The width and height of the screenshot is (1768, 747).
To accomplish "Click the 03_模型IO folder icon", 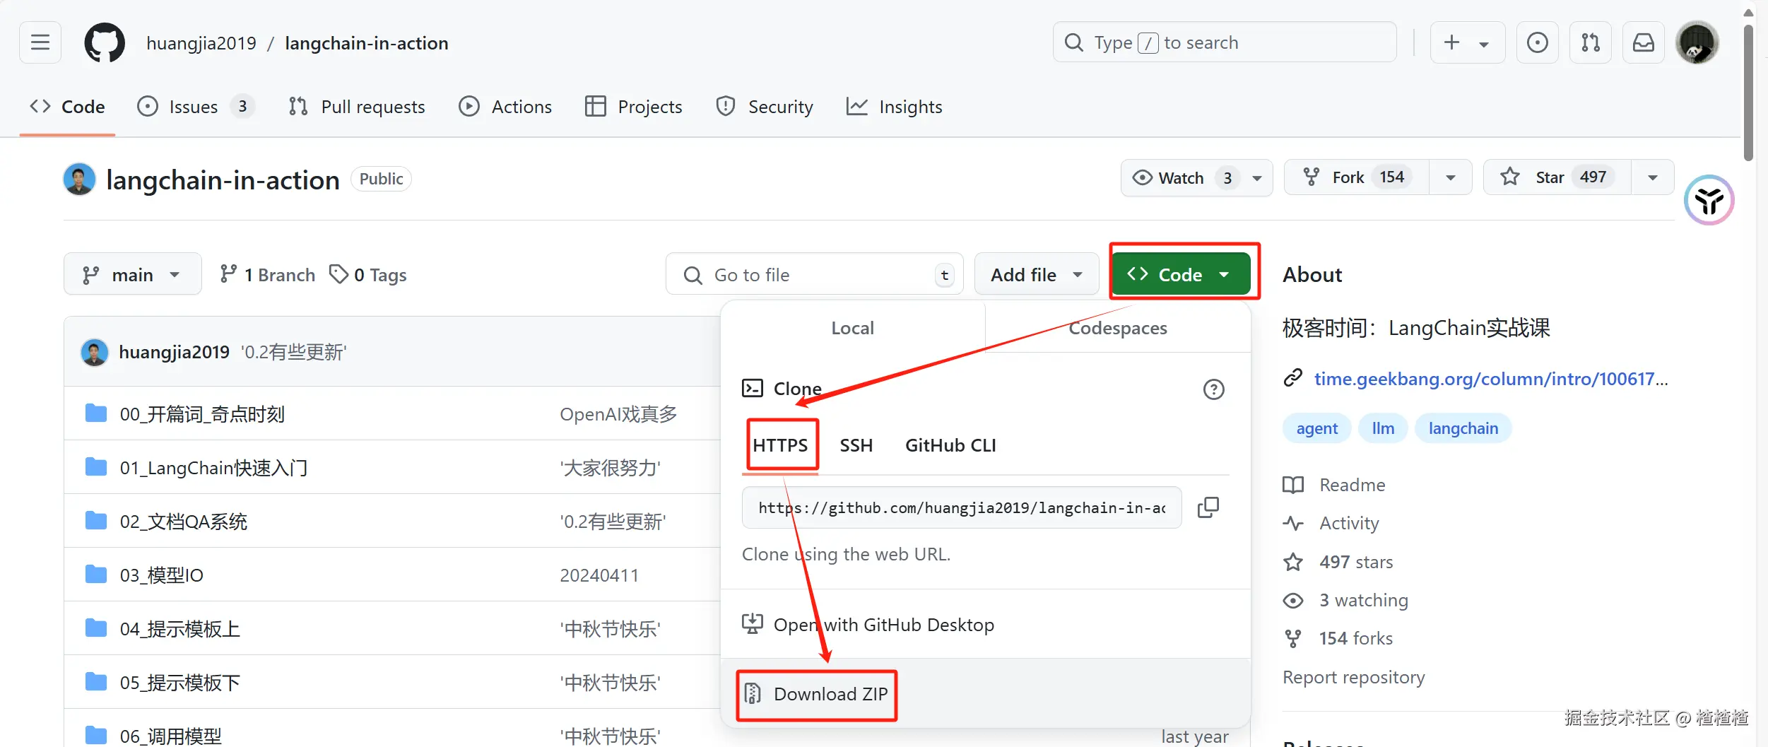I will [96, 575].
